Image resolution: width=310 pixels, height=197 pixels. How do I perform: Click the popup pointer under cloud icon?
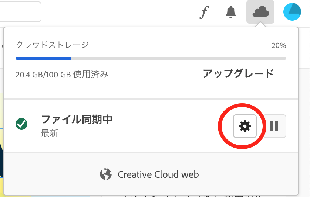(260, 25)
